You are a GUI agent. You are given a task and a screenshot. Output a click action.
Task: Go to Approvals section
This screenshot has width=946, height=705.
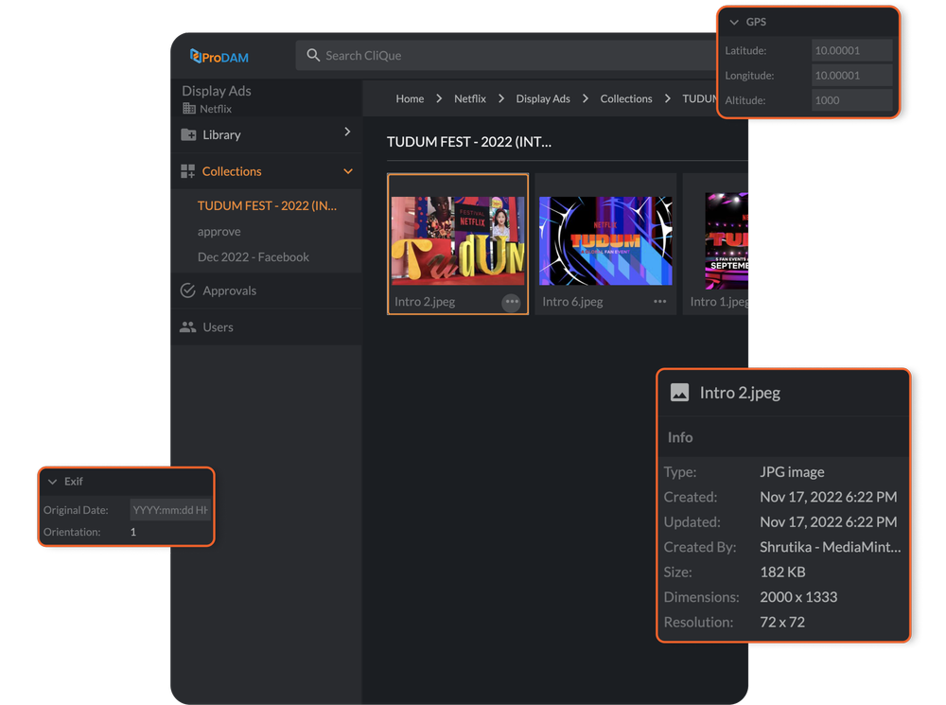coord(229,291)
